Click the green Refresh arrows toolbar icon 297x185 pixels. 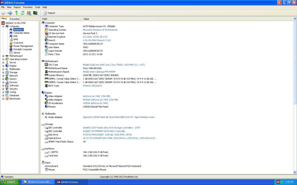pos(22,13)
